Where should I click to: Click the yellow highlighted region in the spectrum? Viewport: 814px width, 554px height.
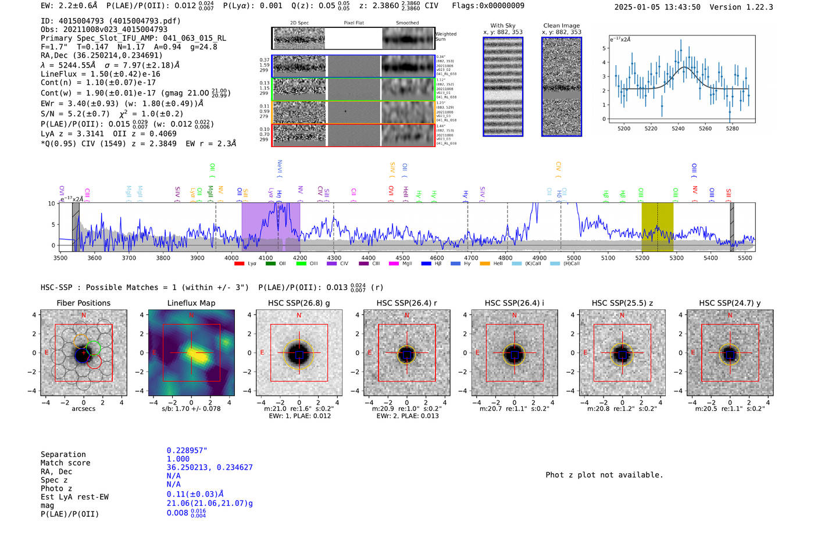coord(658,227)
